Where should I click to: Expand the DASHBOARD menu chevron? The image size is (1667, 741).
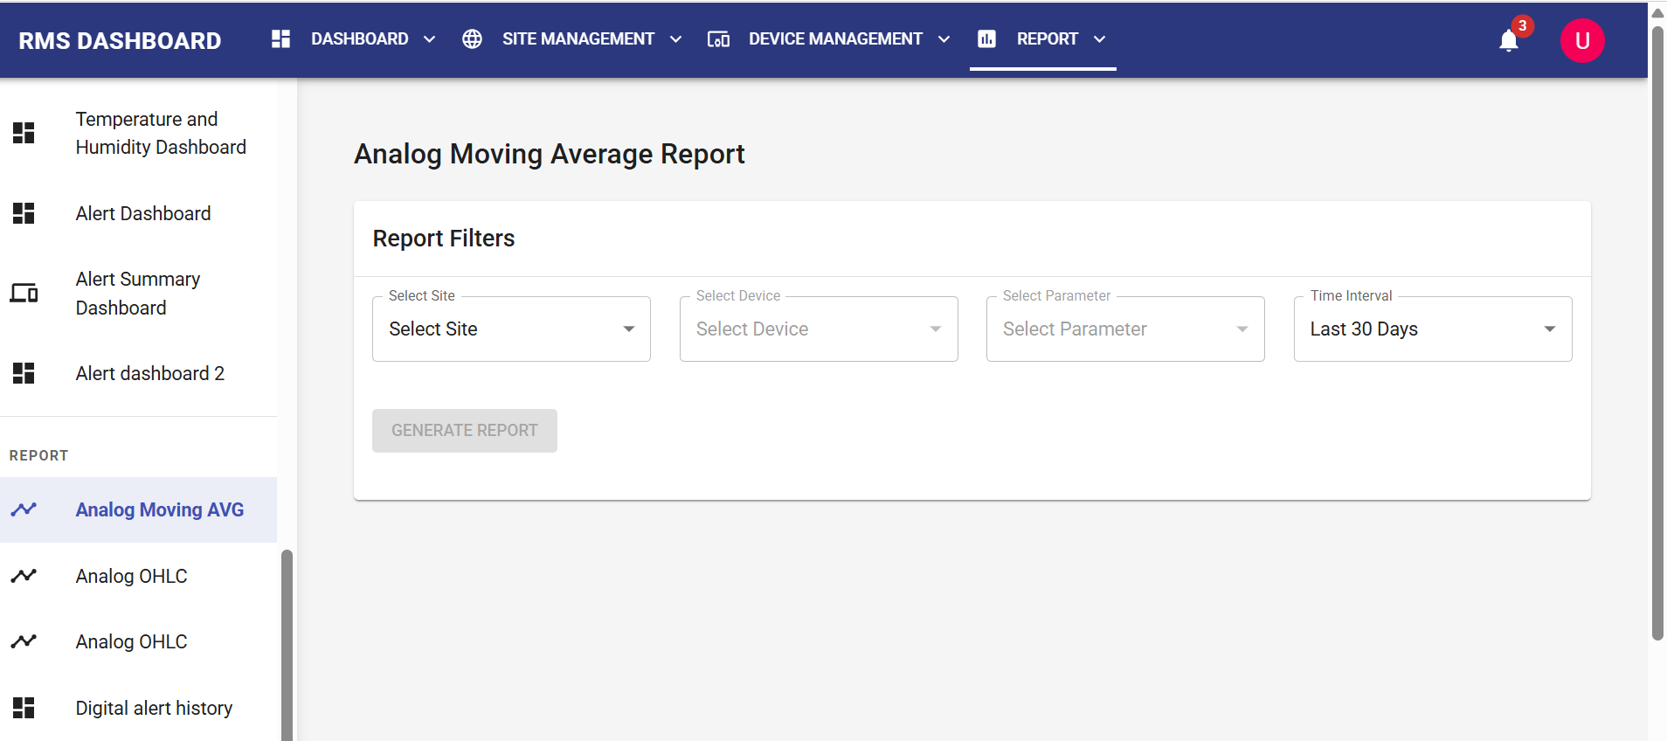429,39
